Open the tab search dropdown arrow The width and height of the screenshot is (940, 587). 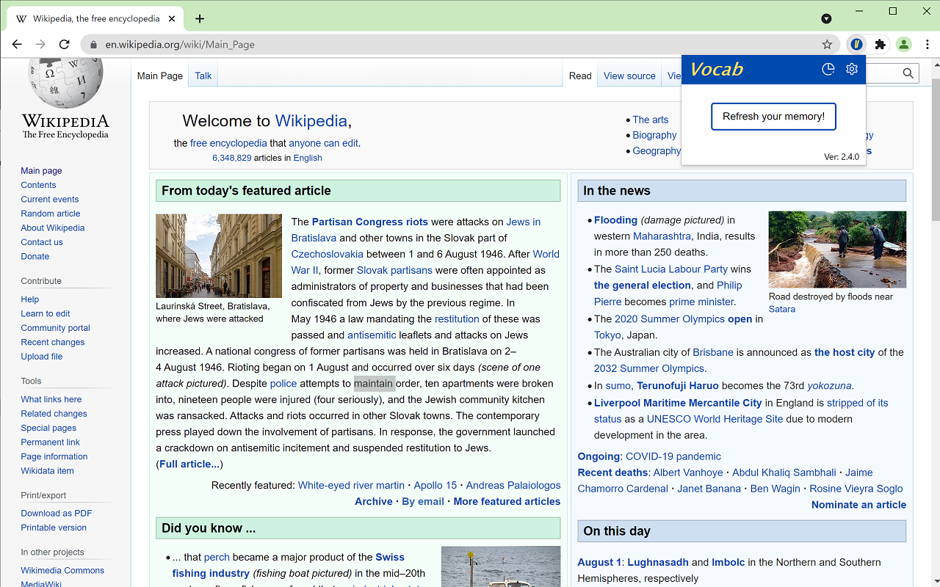(x=826, y=18)
